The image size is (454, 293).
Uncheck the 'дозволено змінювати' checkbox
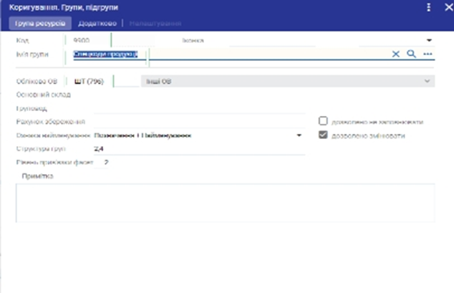coord(324,135)
